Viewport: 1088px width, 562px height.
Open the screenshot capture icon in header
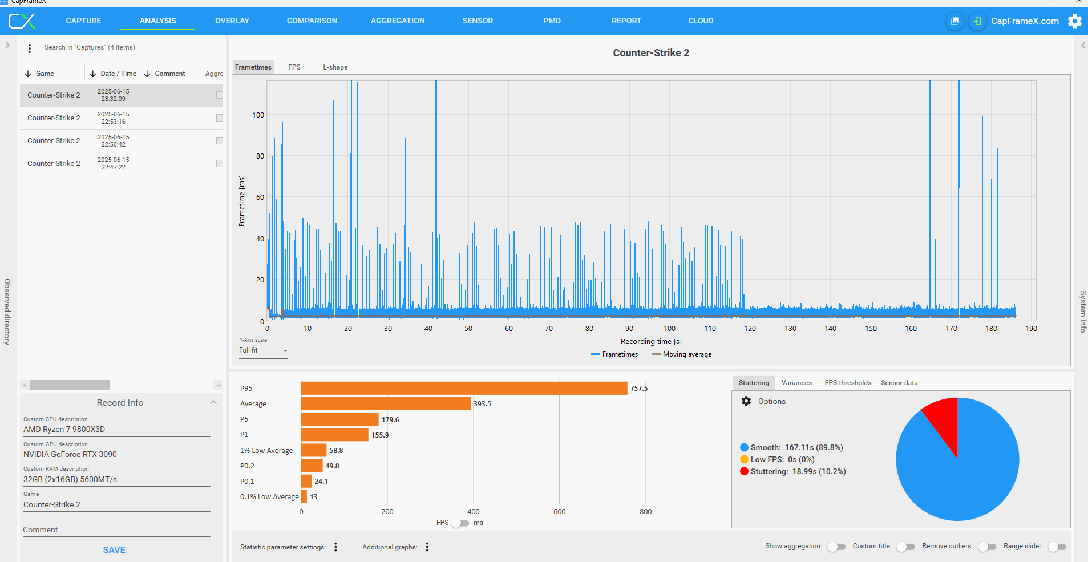coord(955,21)
